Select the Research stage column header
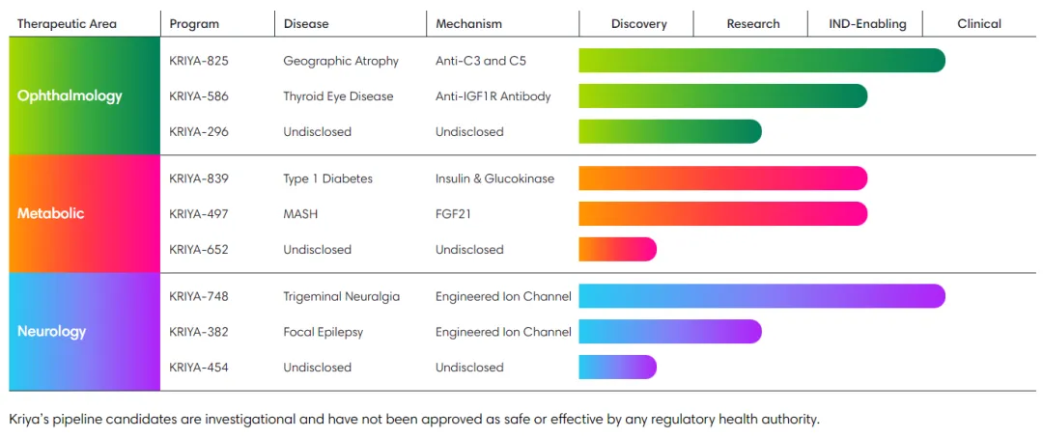Image resolution: width=1043 pixels, height=438 pixels. (x=753, y=24)
